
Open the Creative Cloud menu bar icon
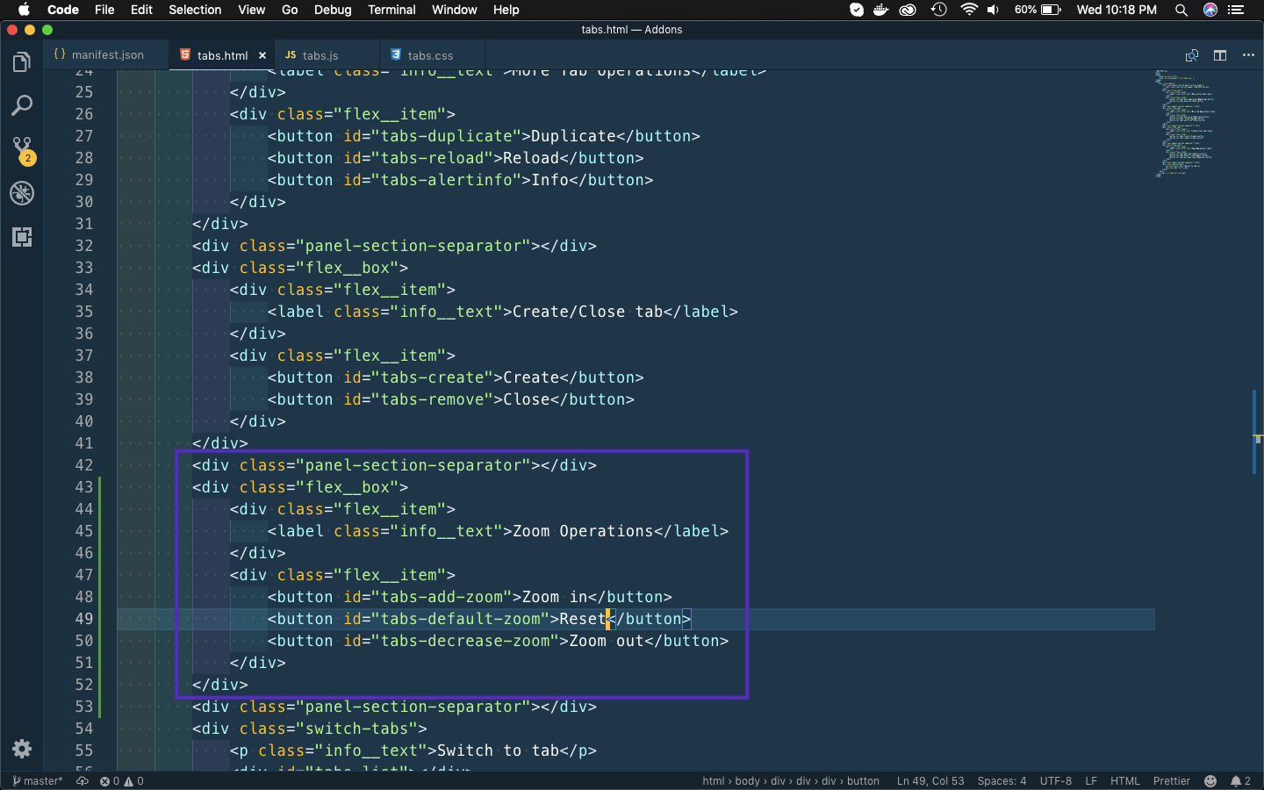(908, 10)
